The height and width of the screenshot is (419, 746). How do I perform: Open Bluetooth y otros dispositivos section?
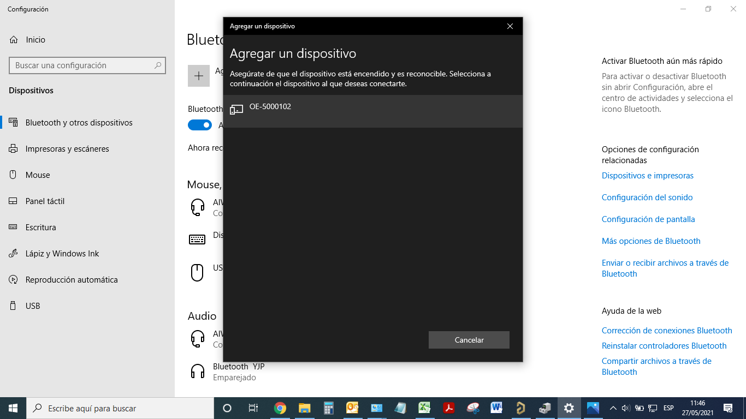coord(87,123)
